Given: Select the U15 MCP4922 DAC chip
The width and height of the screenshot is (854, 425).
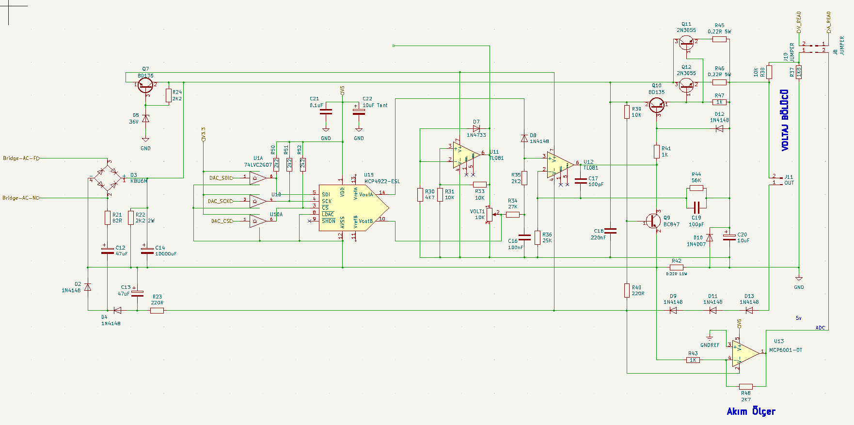Looking at the screenshot, I should coord(353,207).
